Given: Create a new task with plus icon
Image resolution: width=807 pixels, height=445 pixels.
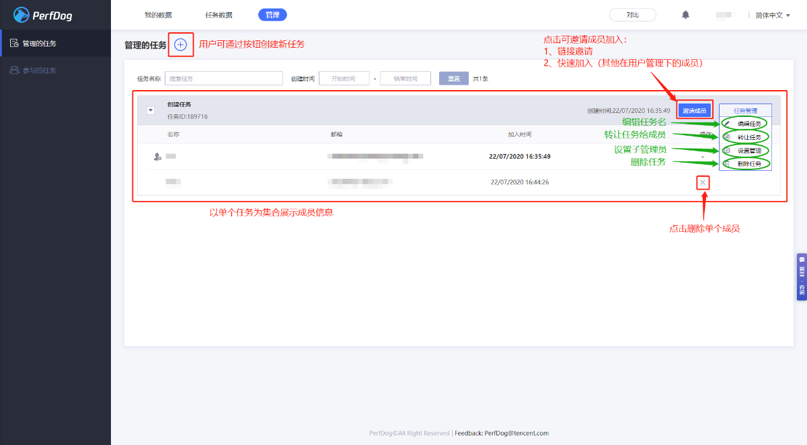Looking at the screenshot, I should pyautogui.click(x=180, y=45).
